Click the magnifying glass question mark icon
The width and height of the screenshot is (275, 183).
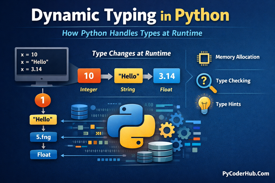pos(206,83)
